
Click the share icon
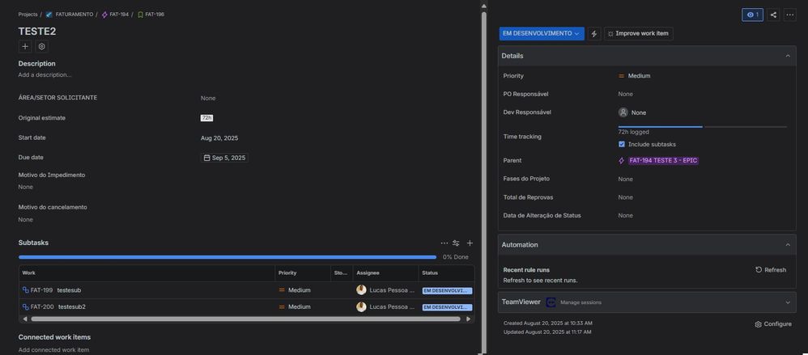pos(773,15)
